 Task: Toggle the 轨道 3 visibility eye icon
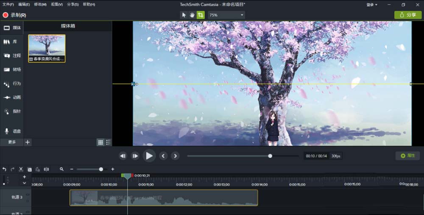tap(28, 195)
